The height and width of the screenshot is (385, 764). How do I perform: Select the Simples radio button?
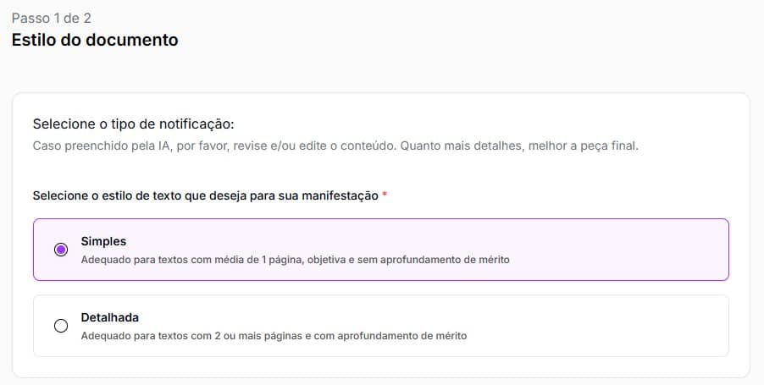(61, 250)
